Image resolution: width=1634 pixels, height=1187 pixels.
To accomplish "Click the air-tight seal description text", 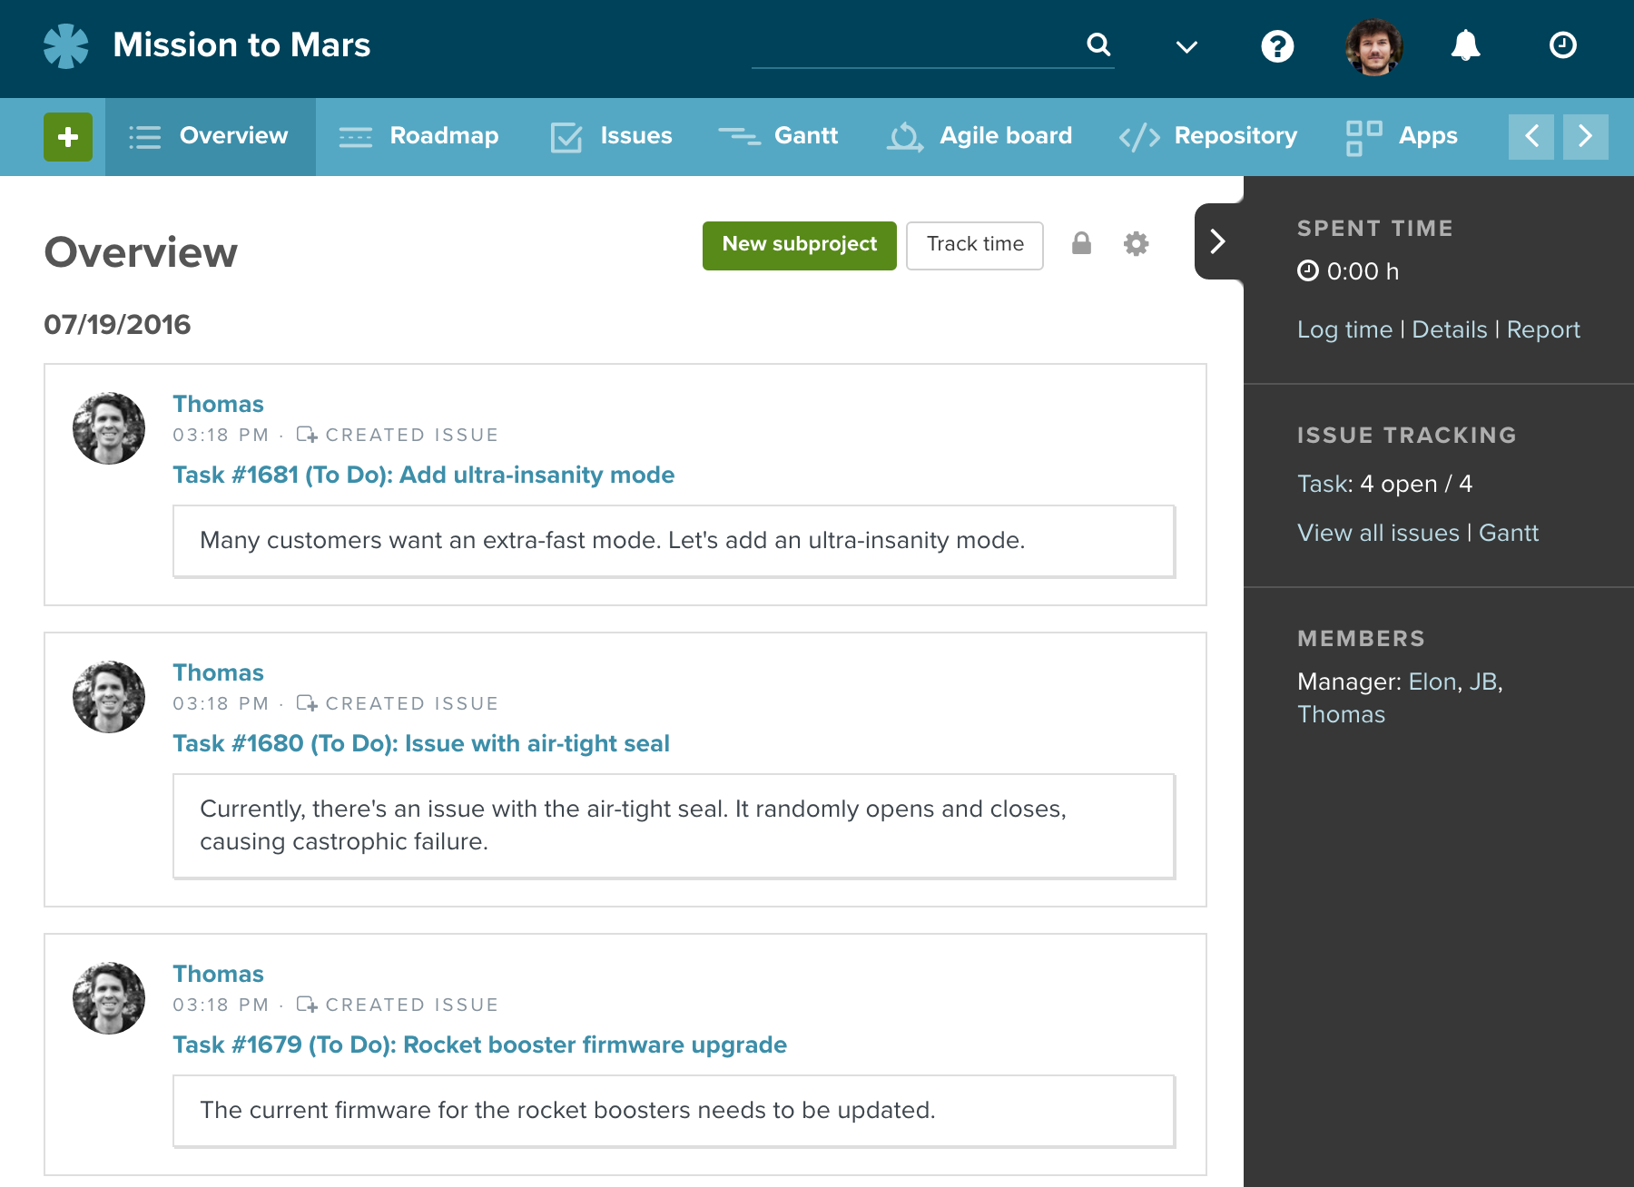I will [x=634, y=825].
